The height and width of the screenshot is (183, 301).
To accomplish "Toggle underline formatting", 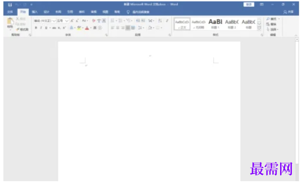I will click(x=46, y=28).
